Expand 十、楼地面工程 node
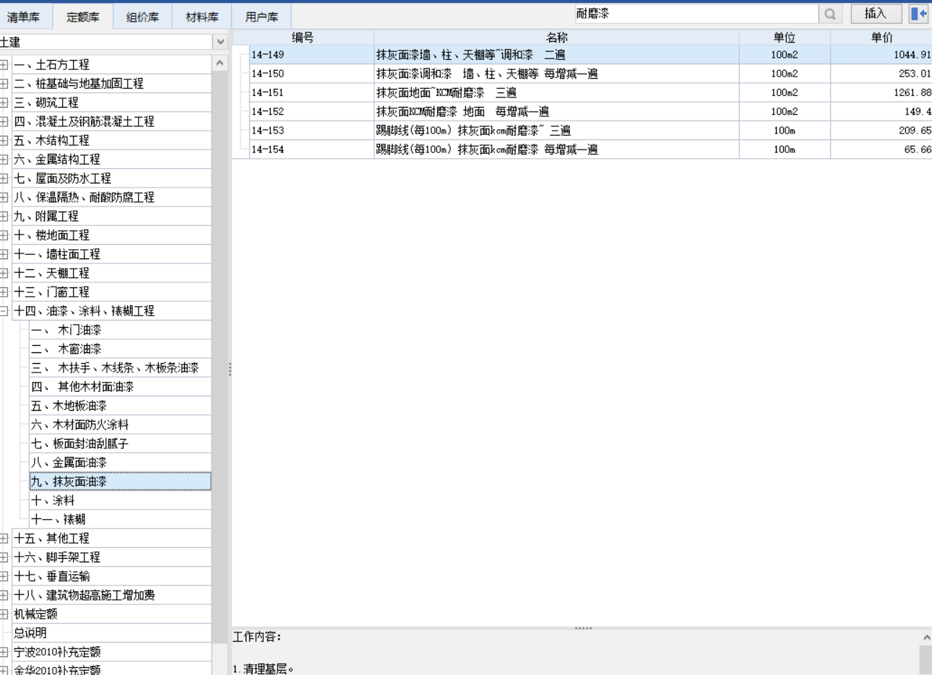932x675 pixels. (4, 235)
